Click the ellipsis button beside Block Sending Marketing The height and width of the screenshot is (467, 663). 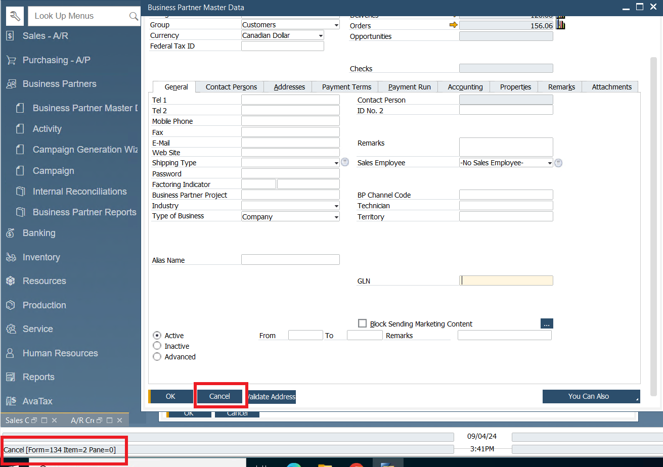pyautogui.click(x=547, y=323)
